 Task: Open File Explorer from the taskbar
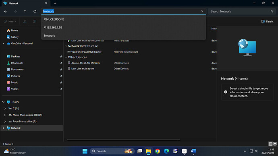[x=149, y=151]
